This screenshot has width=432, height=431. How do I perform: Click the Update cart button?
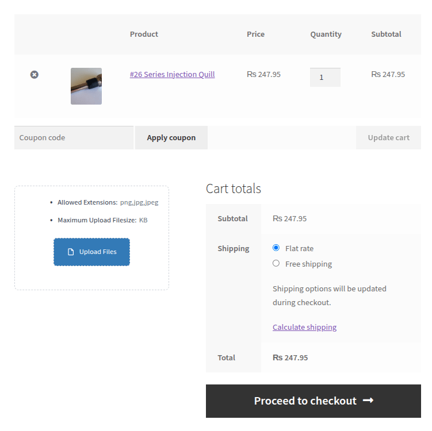(x=388, y=137)
